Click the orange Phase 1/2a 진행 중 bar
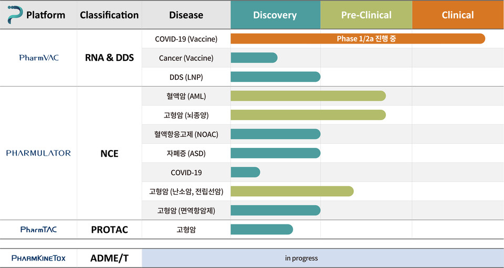 click(358, 38)
